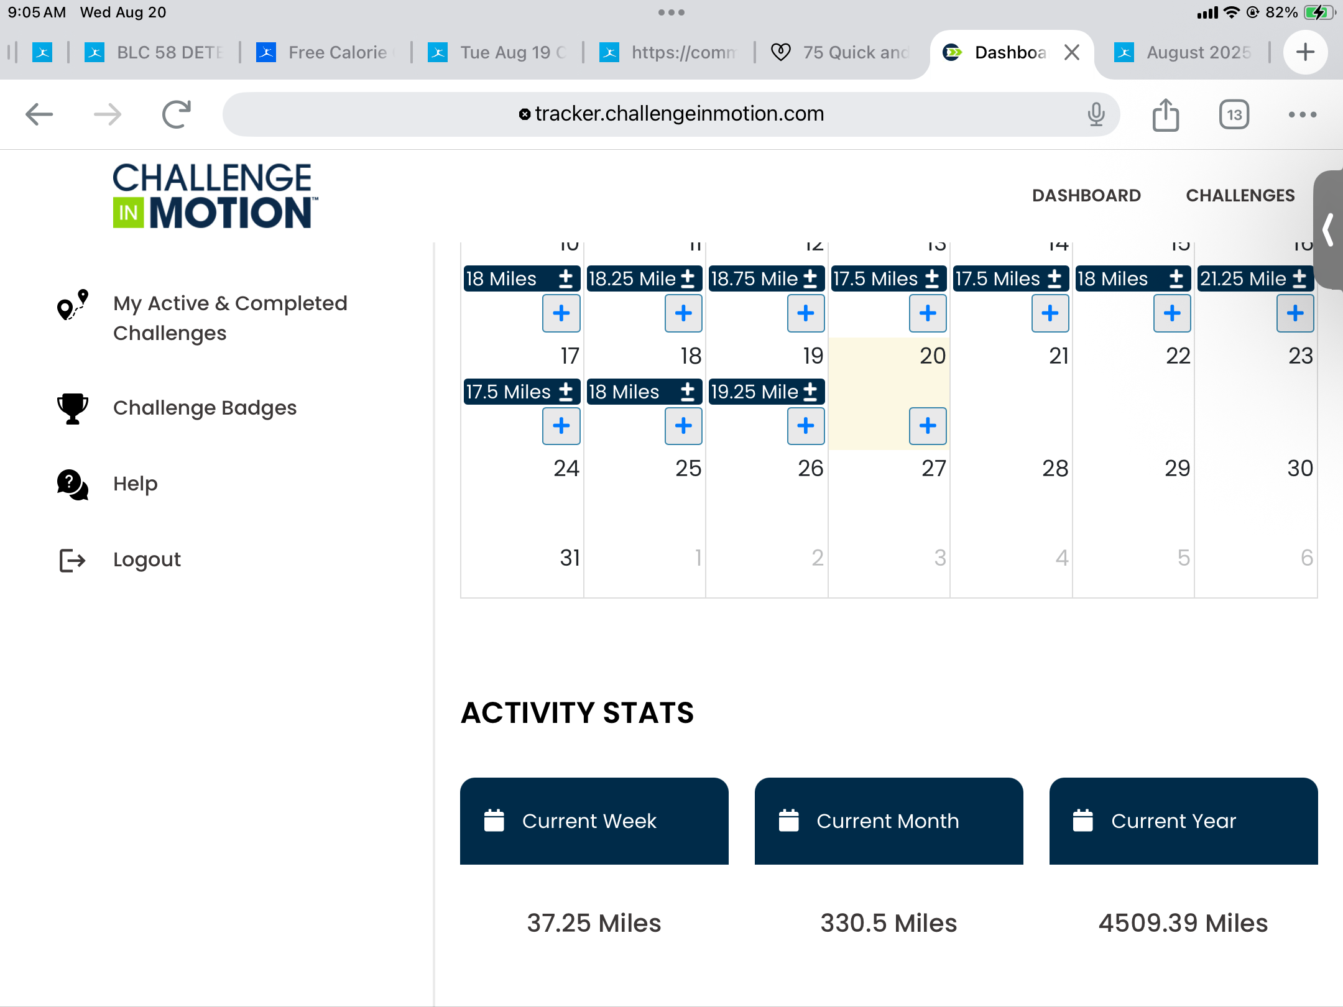The height and width of the screenshot is (1007, 1343).
Task: Tap the three-dot multitasking control at top
Action: (671, 12)
